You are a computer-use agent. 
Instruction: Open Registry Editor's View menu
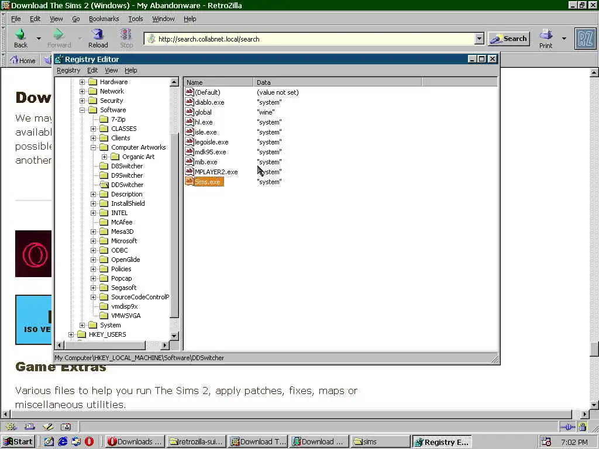(x=111, y=70)
